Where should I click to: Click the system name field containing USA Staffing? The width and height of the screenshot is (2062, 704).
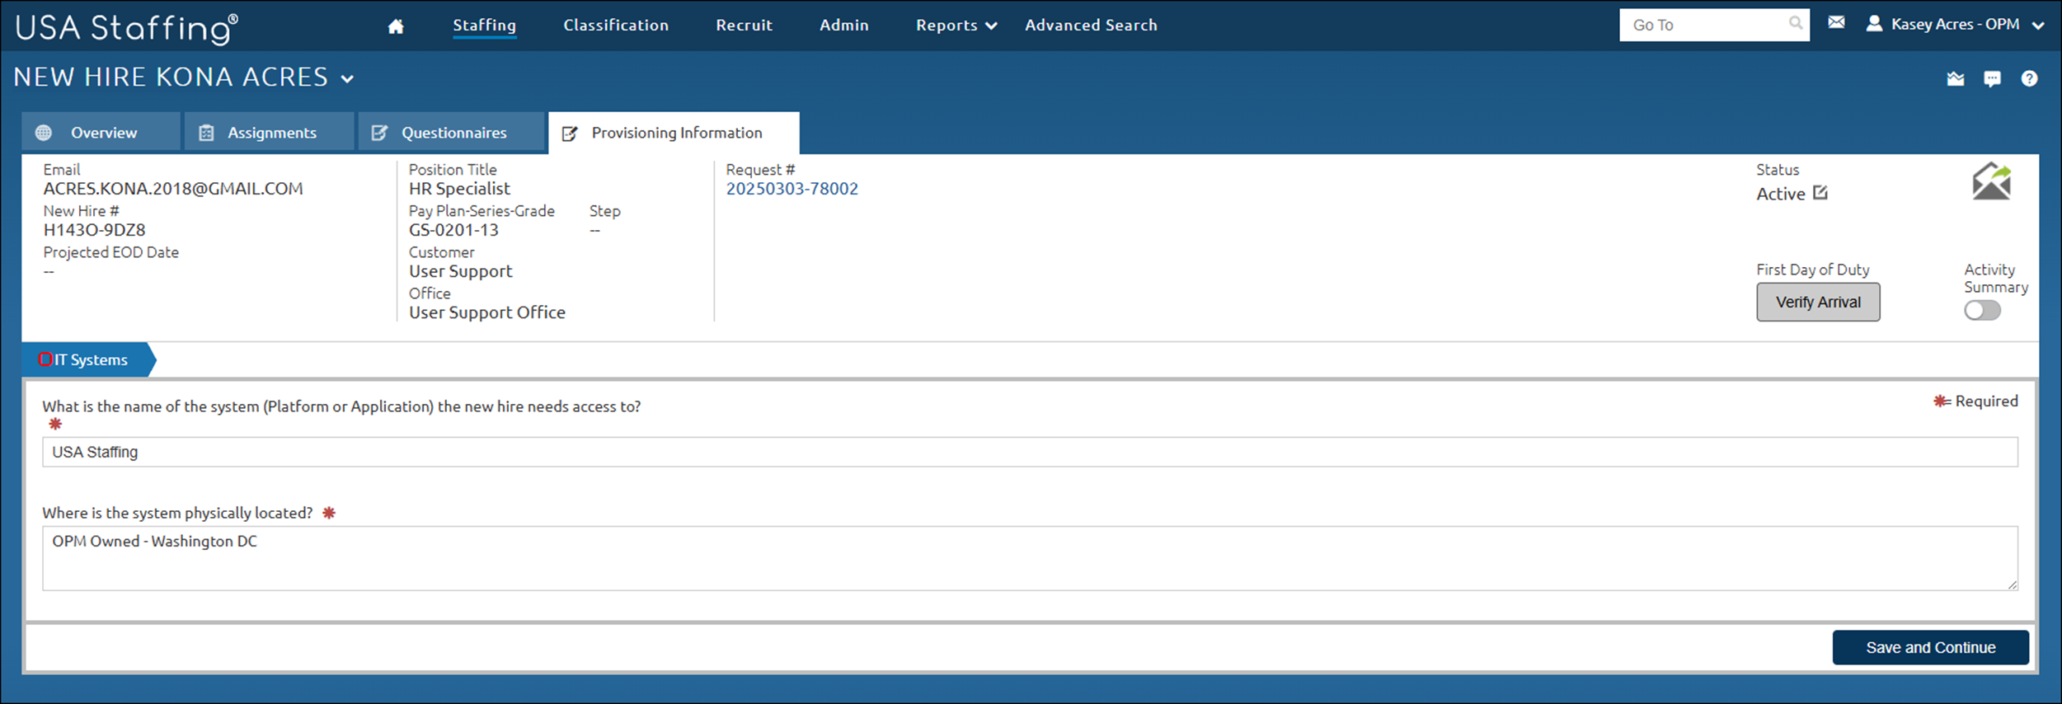pos(1030,452)
